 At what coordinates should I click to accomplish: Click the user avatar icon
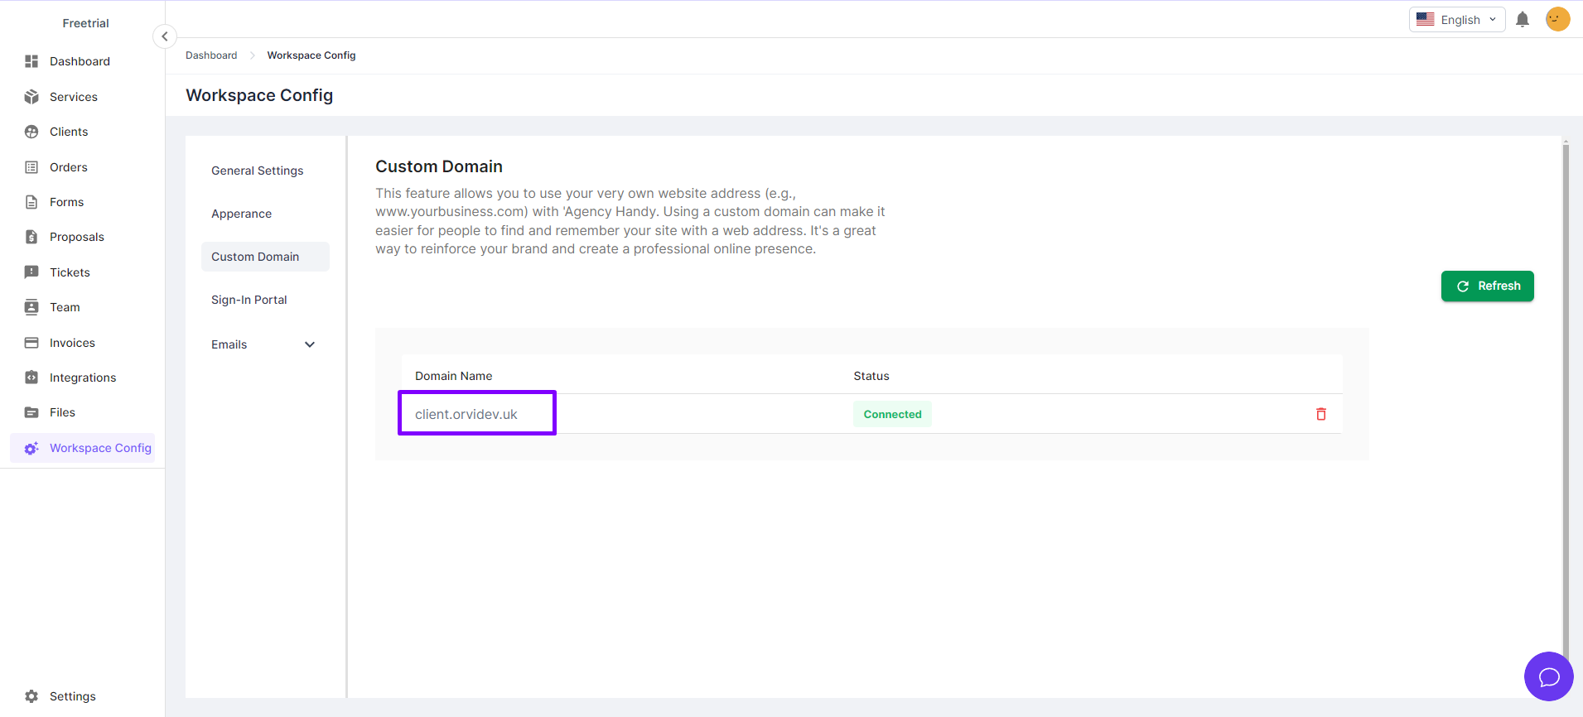coord(1557,19)
